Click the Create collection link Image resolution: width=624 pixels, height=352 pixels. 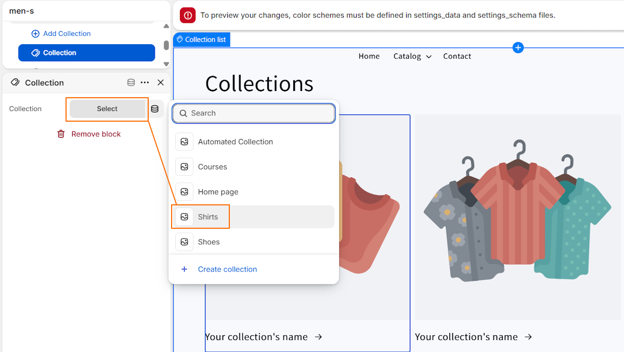point(227,269)
